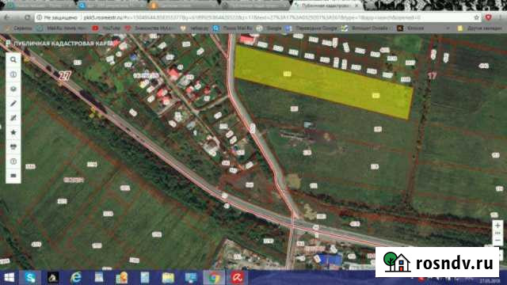Viewport: 507px width, 285px height.
Task: Click the red heart extension icon
Action: 488,17
